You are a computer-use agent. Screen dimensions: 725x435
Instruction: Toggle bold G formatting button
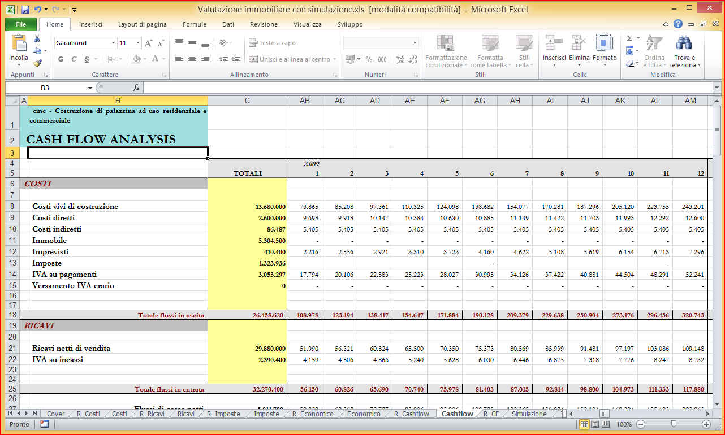tap(61, 59)
